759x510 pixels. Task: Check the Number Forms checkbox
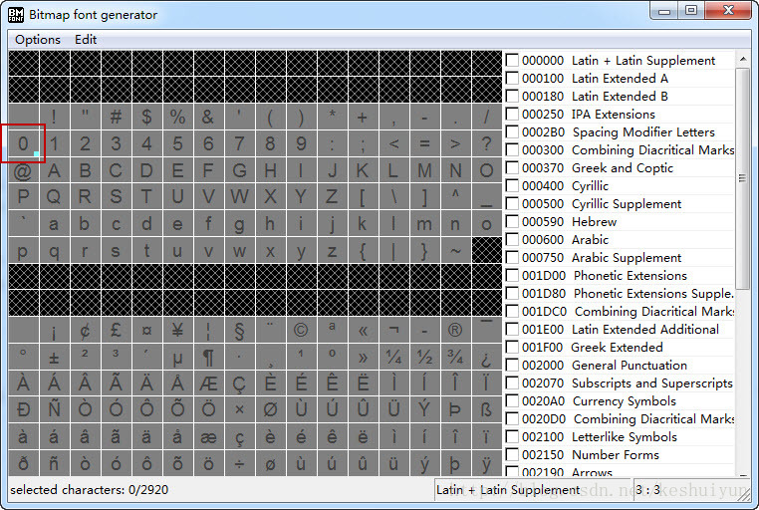pos(512,455)
